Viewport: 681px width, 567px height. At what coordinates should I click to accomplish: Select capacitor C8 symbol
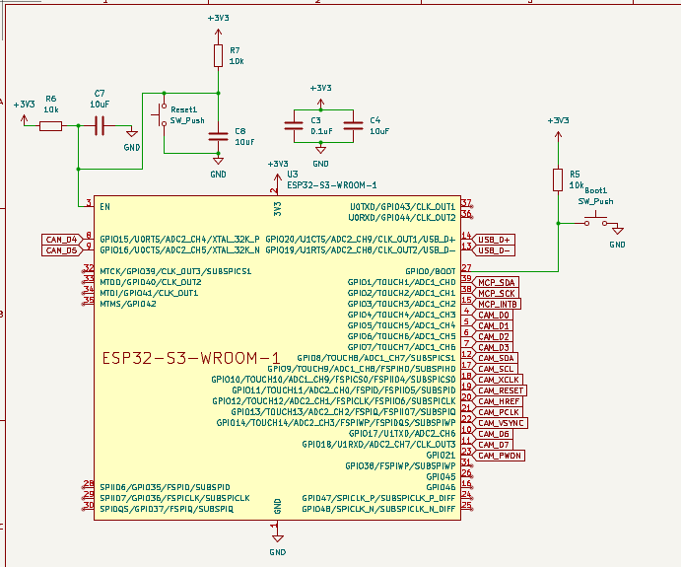pyautogui.click(x=218, y=136)
